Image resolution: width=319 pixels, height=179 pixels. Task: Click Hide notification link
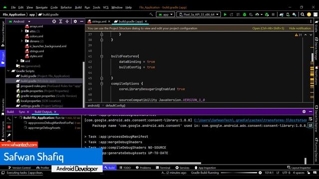[300, 28]
